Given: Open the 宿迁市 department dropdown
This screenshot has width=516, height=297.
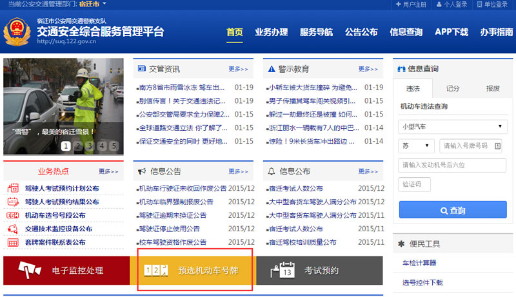Looking at the screenshot, I should (x=92, y=4).
